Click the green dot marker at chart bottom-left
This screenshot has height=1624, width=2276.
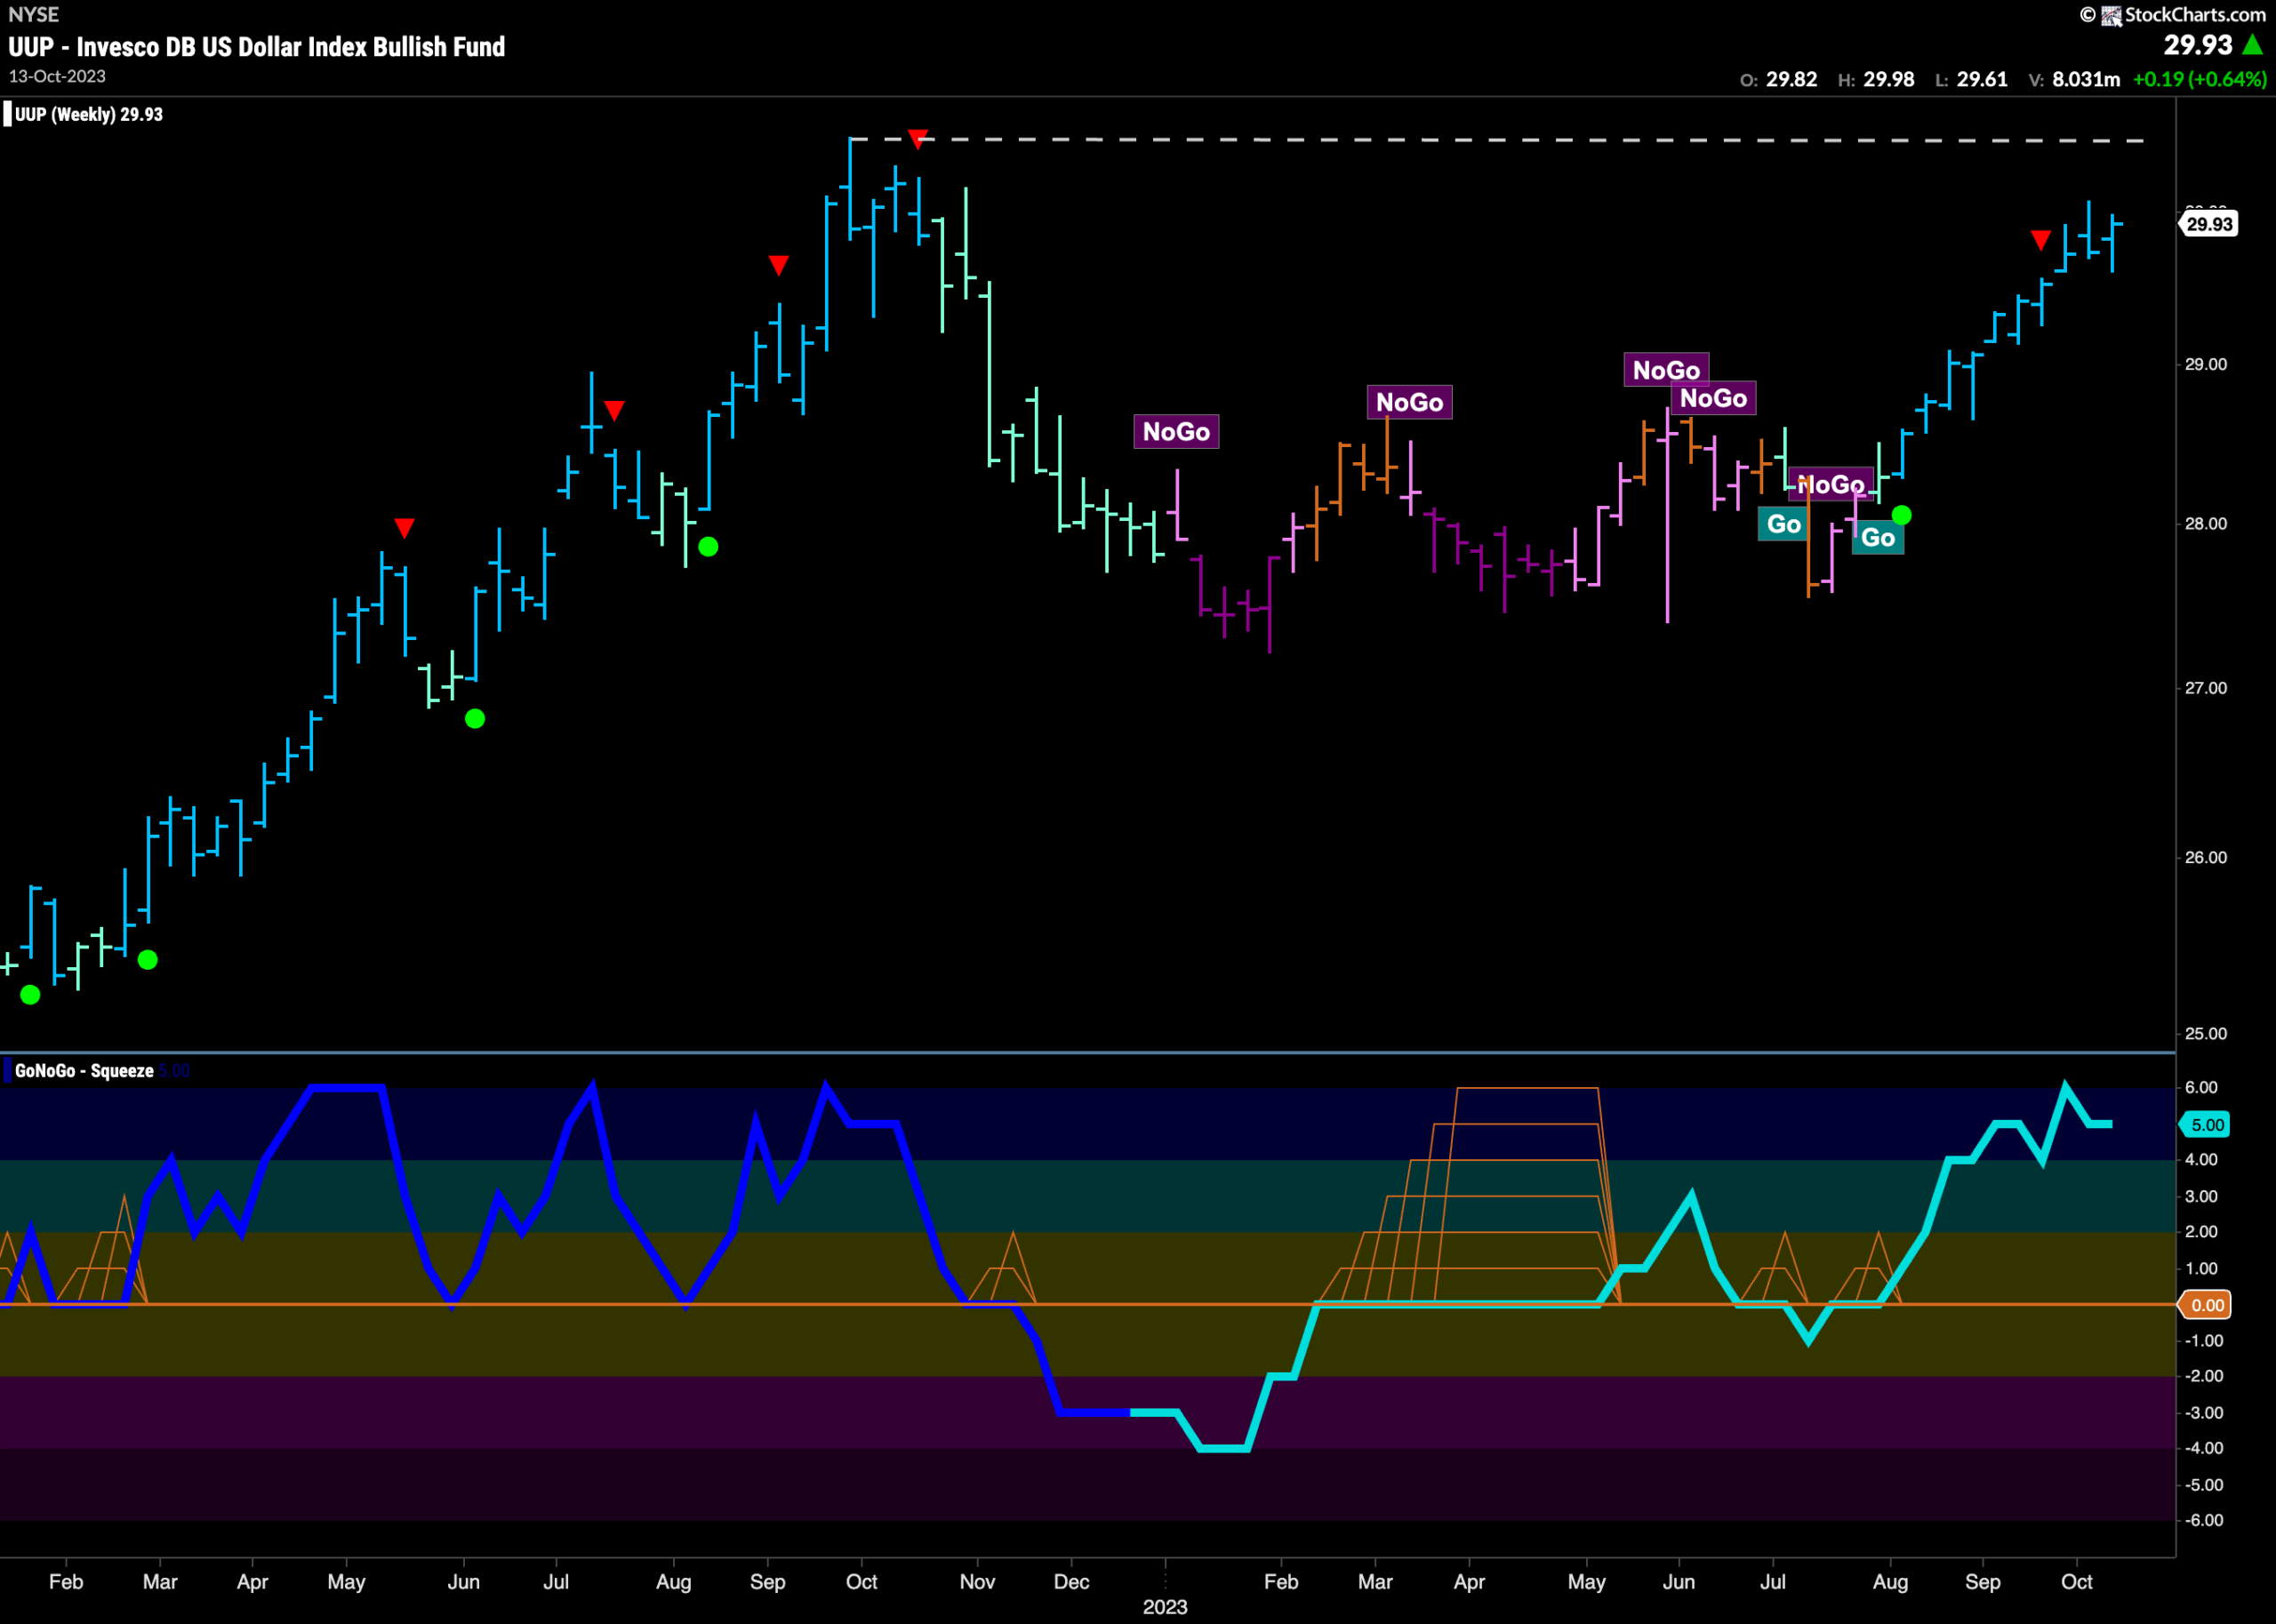[30, 995]
